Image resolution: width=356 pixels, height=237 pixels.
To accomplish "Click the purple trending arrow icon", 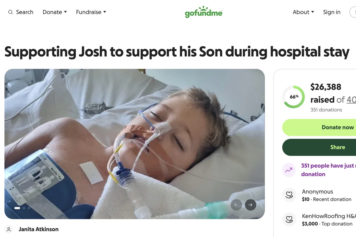I will pyautogui.click(x=289, y=170).
